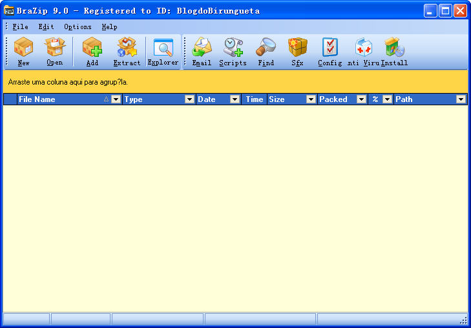Launch the Find tool icon
The height and width of the screenshot is (328, 471).
pos(266,51)
